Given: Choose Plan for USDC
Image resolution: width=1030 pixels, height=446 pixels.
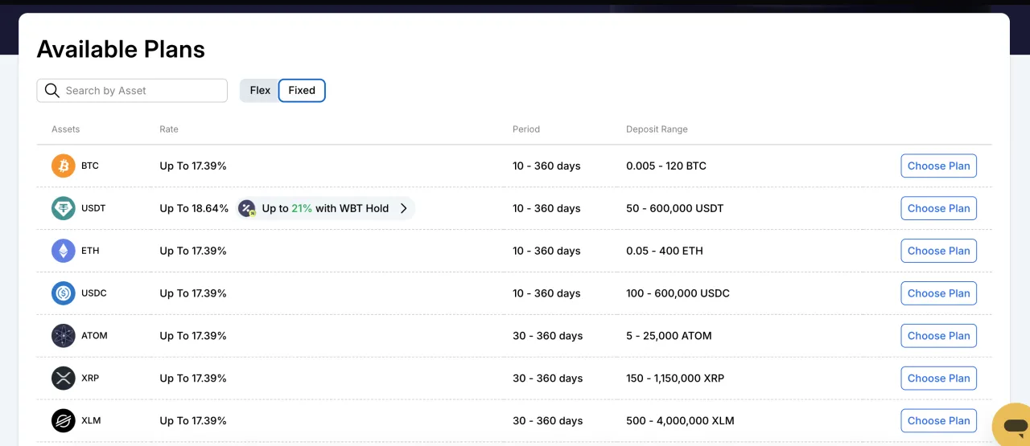Looking at the screenshot, I should pos(938,293).
